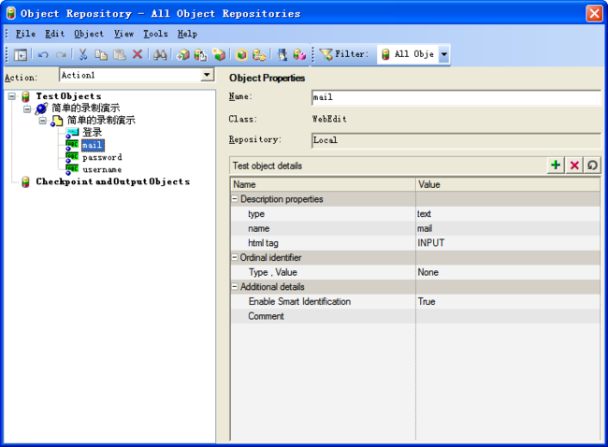Click the Redo toolbar icon
Image resolution: width=608 pixels, height=447 pixels.
click(61, 54)
